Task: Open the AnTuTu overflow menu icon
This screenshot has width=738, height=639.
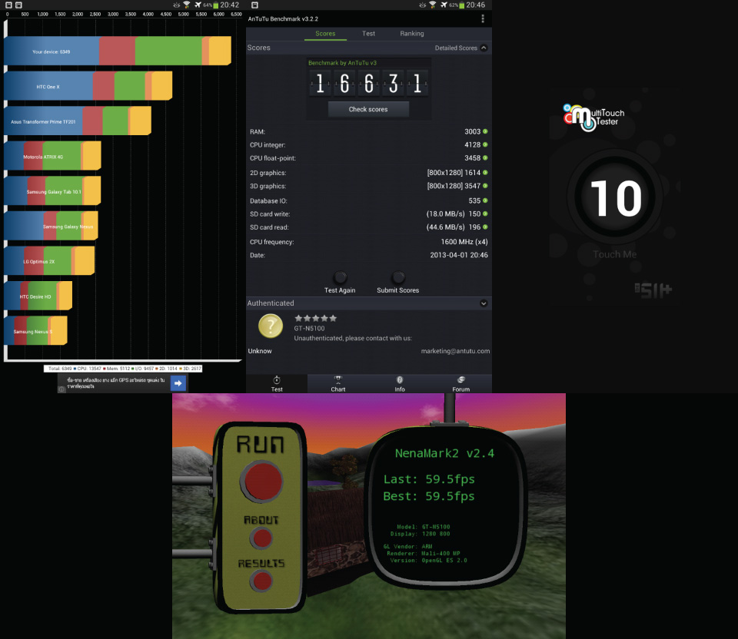Action: pyautogui.click(x=483, y=18)
